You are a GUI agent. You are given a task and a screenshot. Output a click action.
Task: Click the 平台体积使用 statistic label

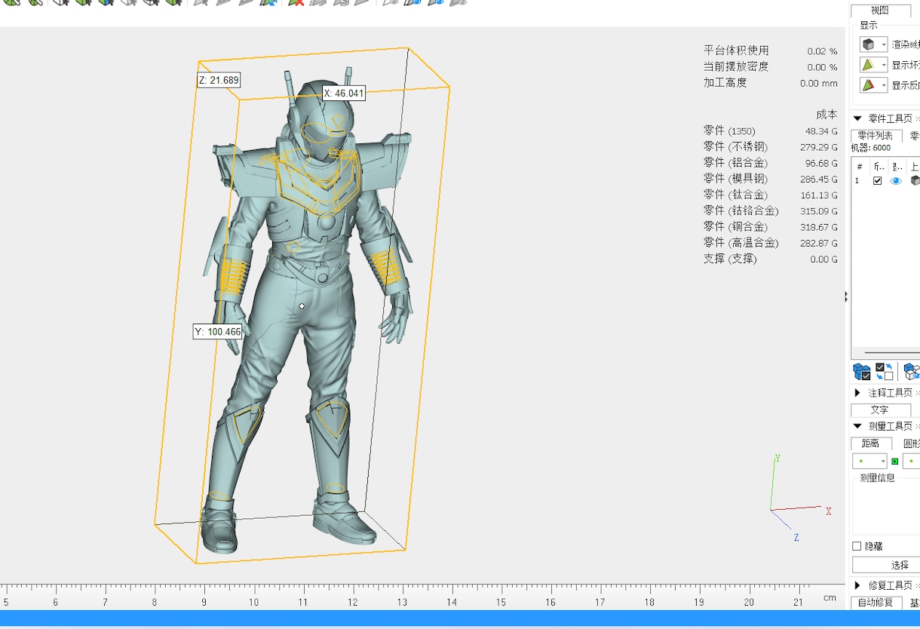tap(736, 51)
